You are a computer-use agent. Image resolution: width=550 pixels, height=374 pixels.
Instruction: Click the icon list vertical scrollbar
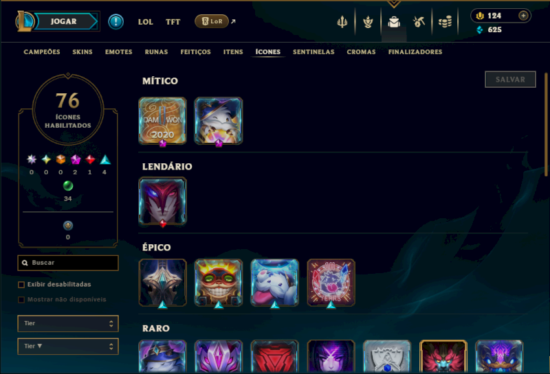pos(546,124)
